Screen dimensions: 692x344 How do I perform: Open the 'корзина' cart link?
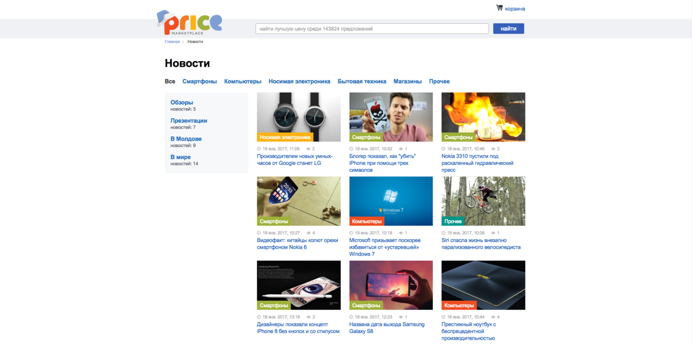pyautogui.click(x=515, y=9)
